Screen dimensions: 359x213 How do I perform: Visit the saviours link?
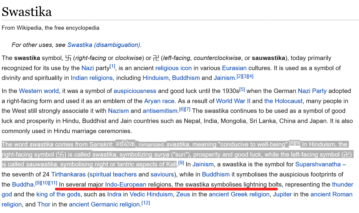click(162, 174)
